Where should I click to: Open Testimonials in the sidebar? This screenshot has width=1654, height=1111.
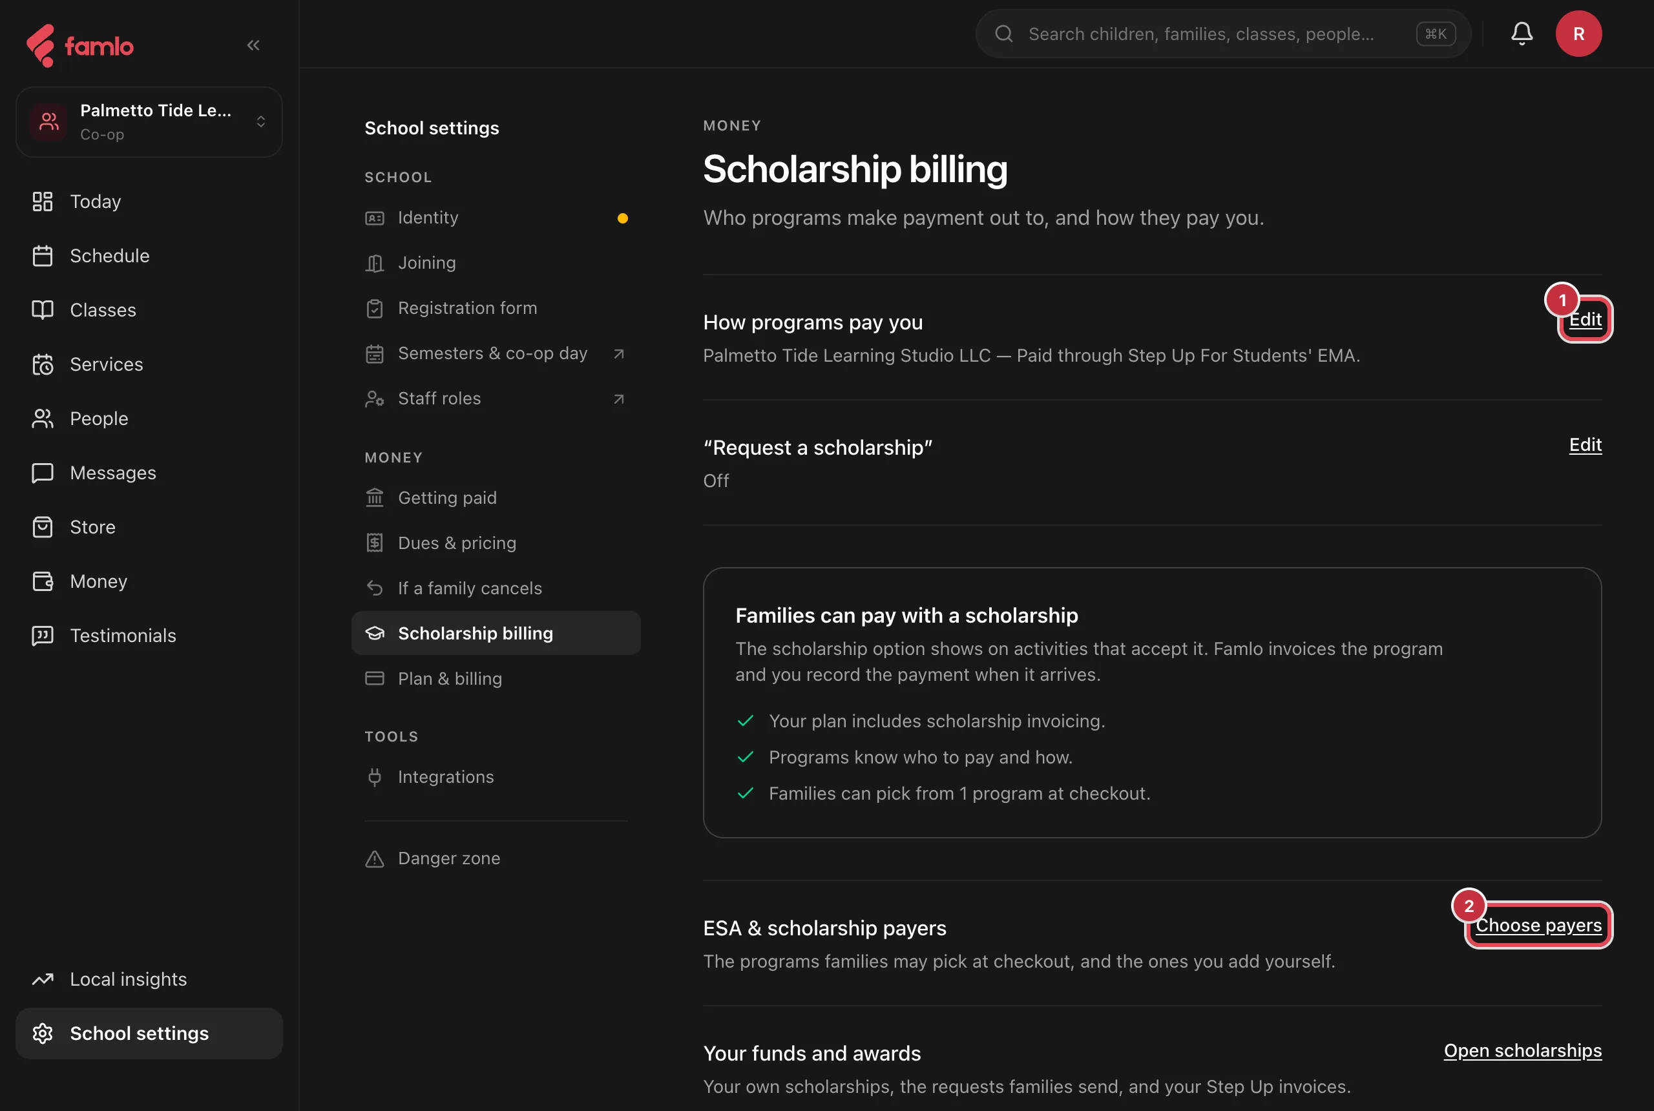[x=149, y=636]
